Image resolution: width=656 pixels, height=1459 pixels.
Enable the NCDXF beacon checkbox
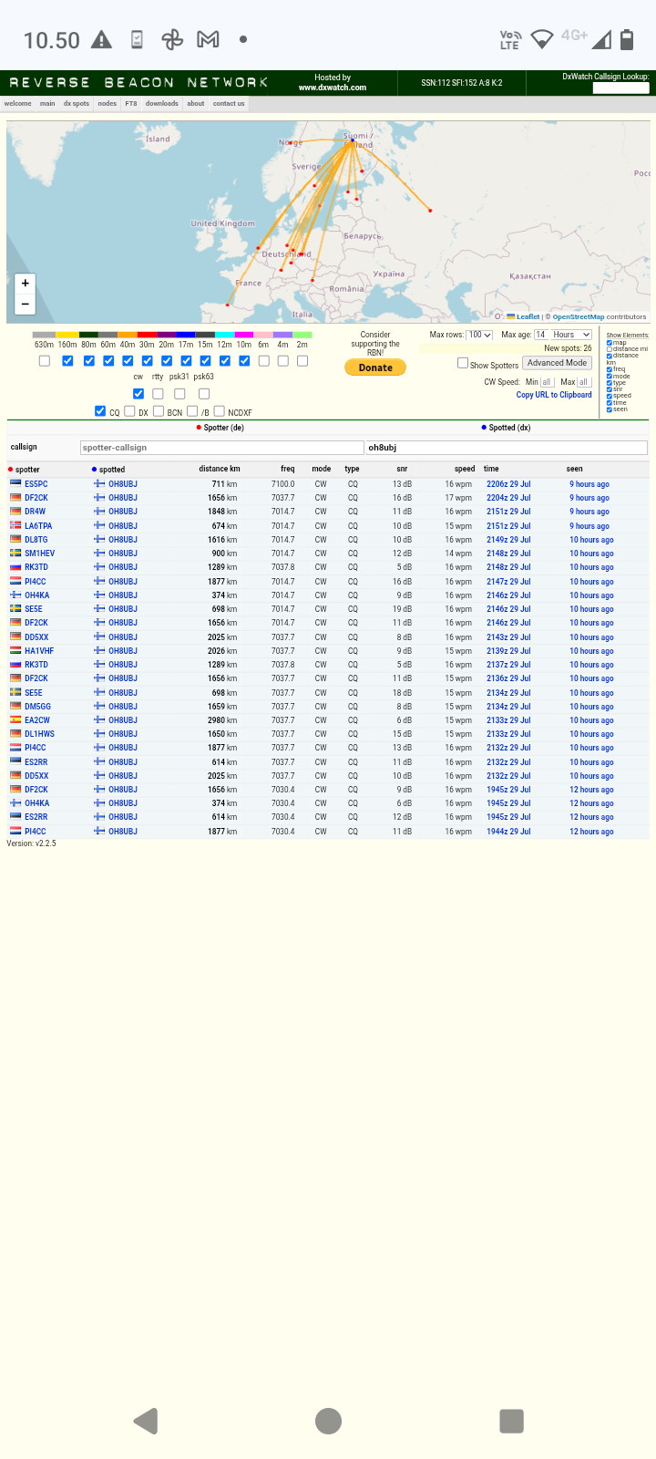point(219,411)
